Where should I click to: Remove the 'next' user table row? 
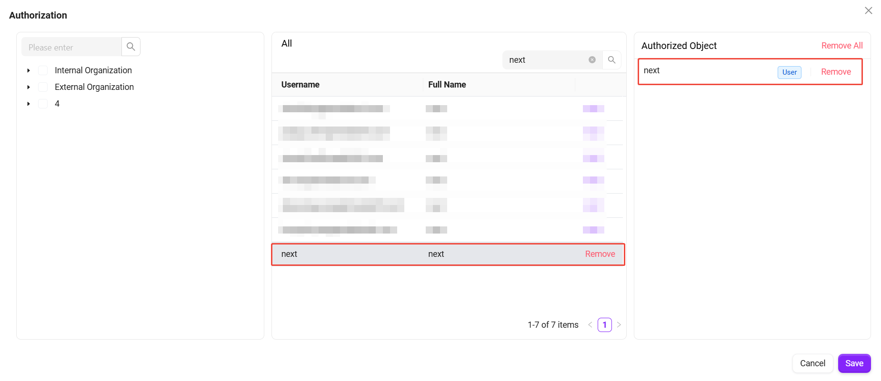(600, 254)
